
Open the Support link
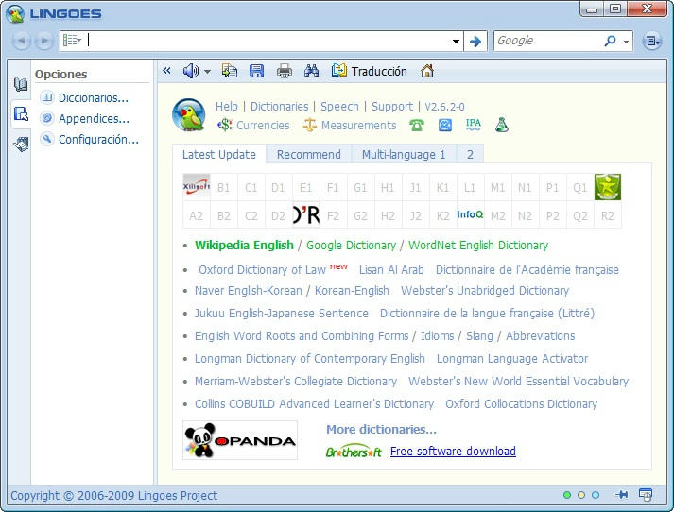[x=392, y=106]
